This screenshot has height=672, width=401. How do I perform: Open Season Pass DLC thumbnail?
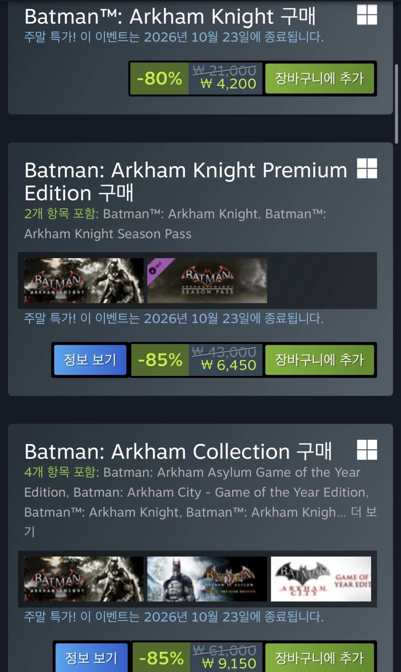207,280
